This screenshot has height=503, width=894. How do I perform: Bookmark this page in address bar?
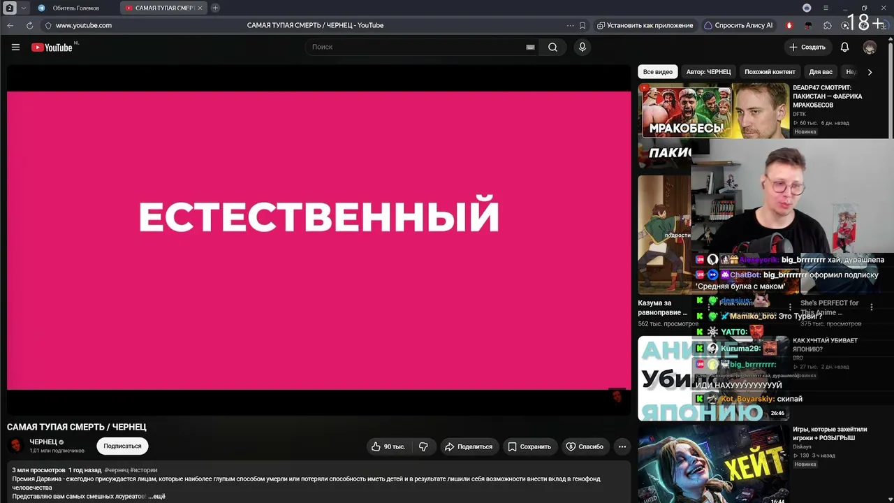tap(582, 25)
